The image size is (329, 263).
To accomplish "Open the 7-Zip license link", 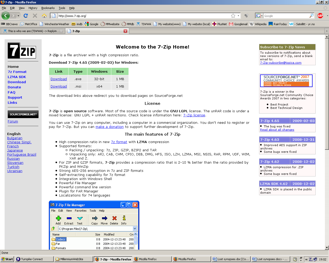I will [x=194, y=115].
